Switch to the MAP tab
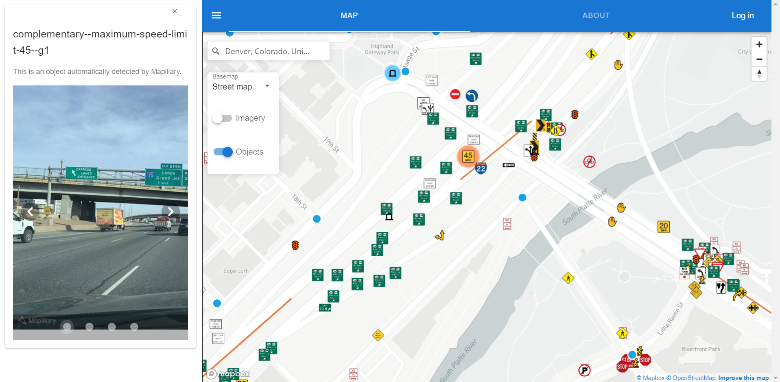The width and height of the screenshot is (780, 382). click(349, 15)
